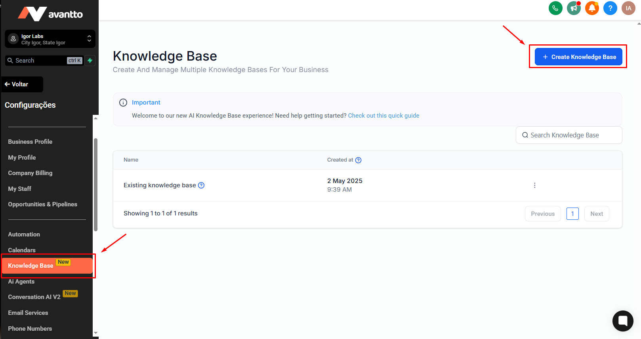Click the sidebar scroll down arrow
641x339 pixels.
pyautogui.click(x=95, y=333)
